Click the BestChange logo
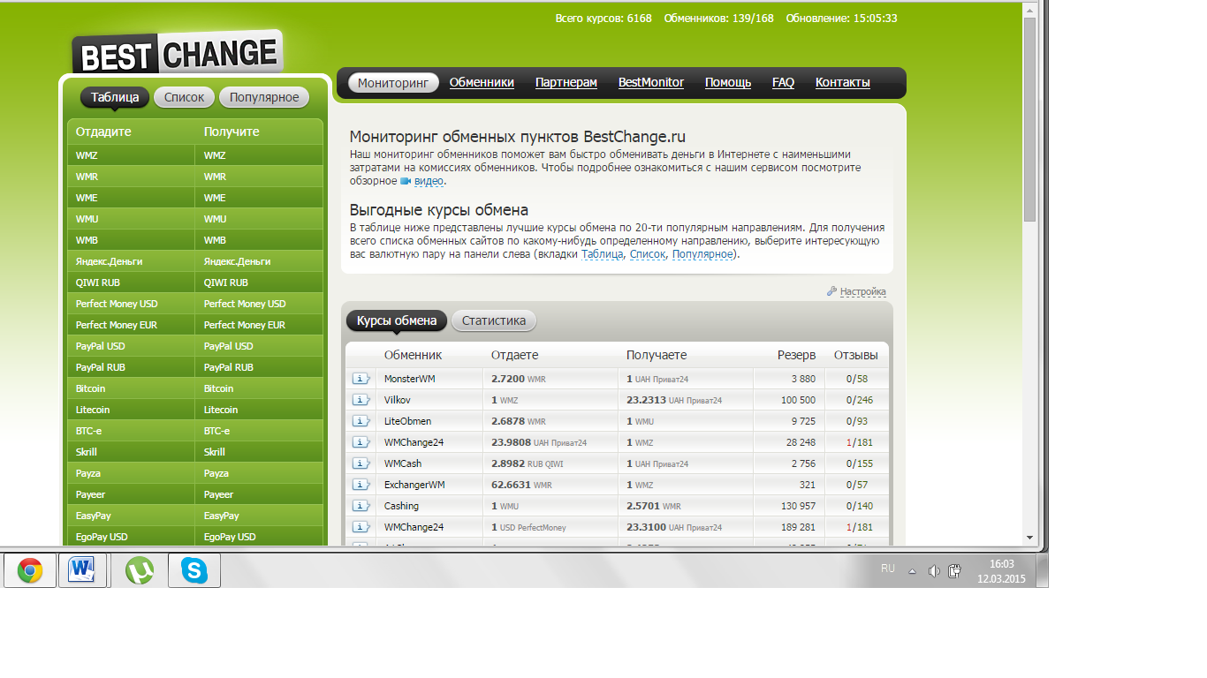1207x678 pixels. click(x=177, y=54)
